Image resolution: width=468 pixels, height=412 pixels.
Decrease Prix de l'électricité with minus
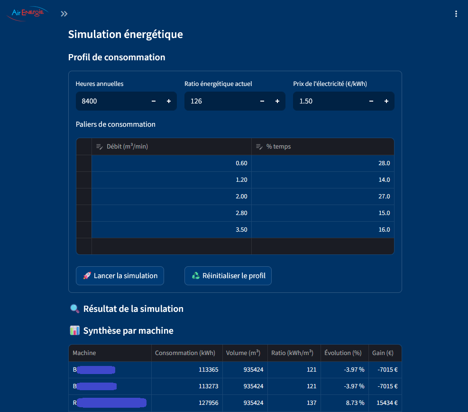coord(371,101)
